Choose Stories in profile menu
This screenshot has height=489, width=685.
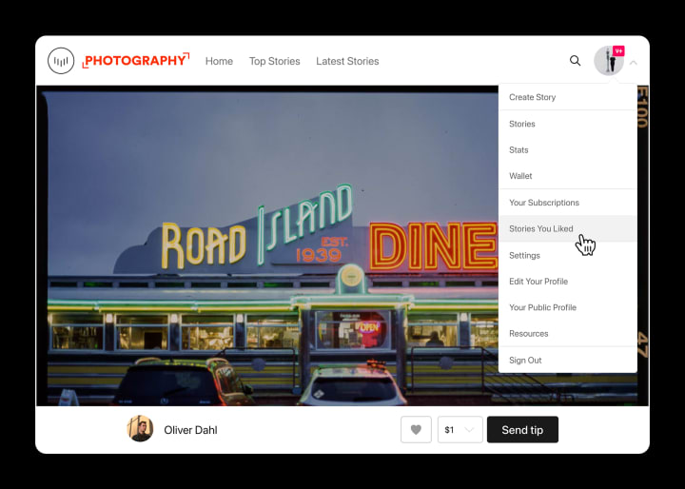point(567,124)
